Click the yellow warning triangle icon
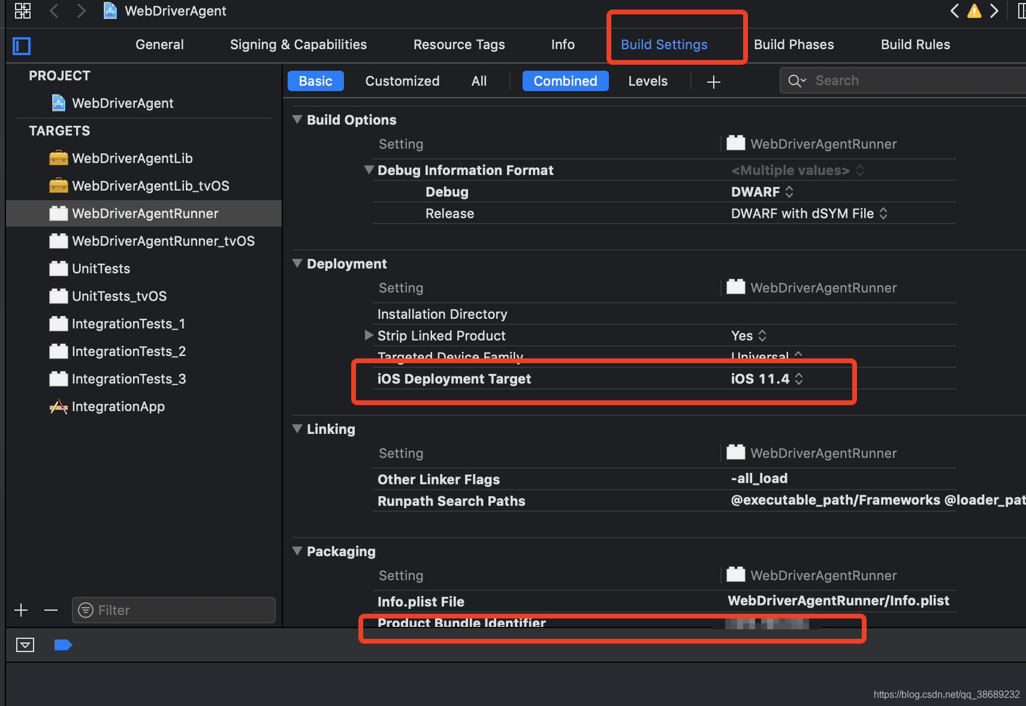1026x706 pixels. coord(974,11)
